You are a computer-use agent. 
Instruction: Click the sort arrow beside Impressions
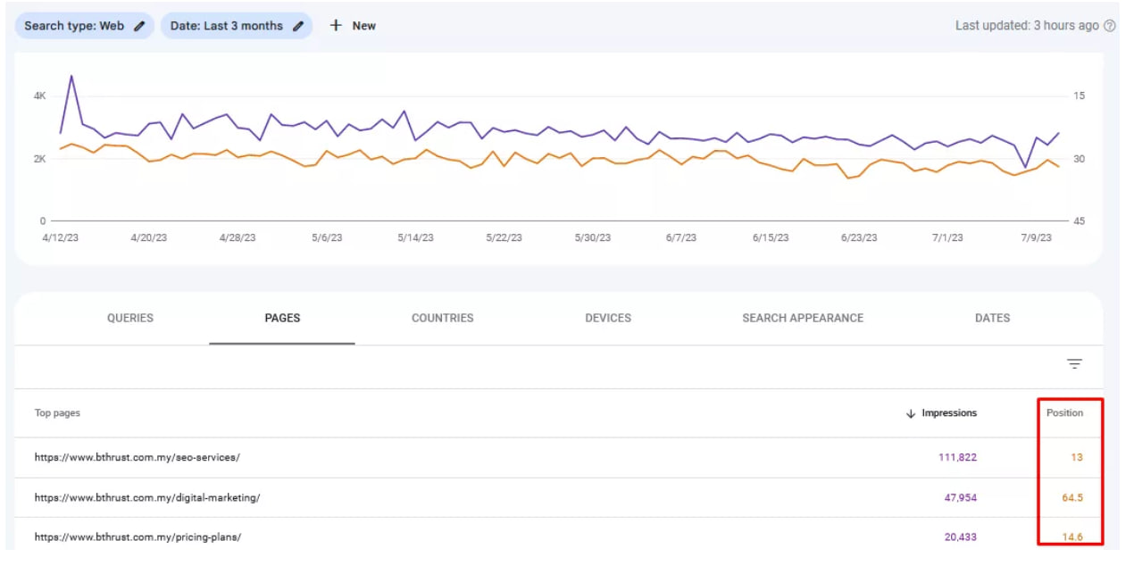coord(909,412)
